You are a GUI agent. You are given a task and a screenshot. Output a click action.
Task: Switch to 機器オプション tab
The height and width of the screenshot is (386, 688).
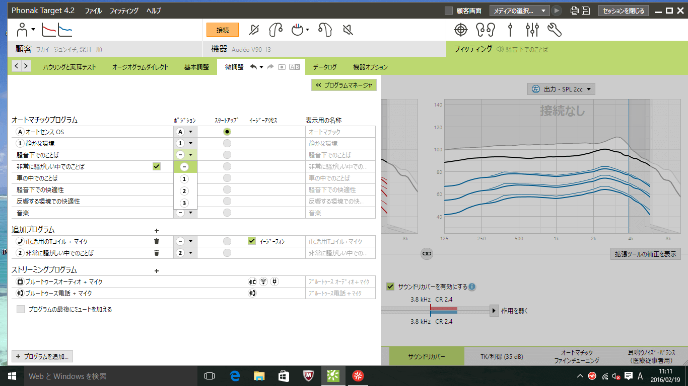tap(370, 67)
